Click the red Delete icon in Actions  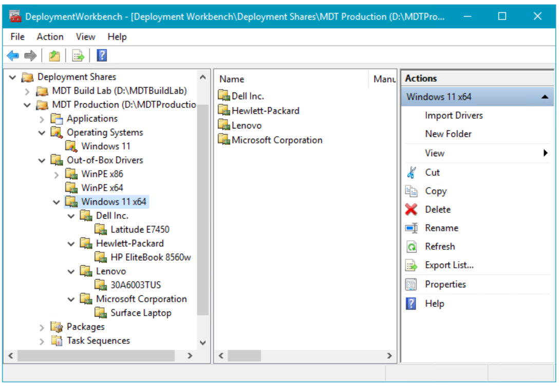[x=411, y=210]
